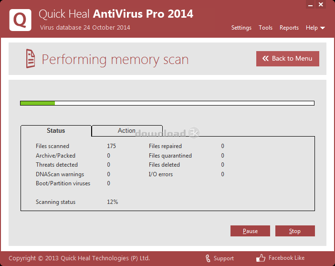Click the Files repaired label
This screenshot has height=266, width=335.
(x=165, y=146)
